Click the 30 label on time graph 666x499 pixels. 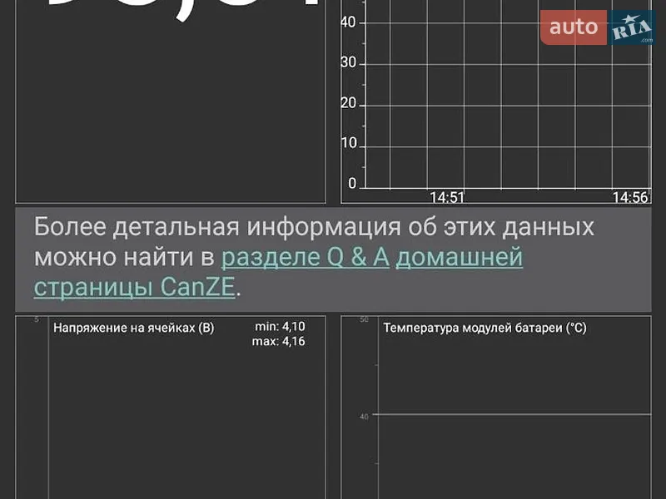[x=348, y=63]
